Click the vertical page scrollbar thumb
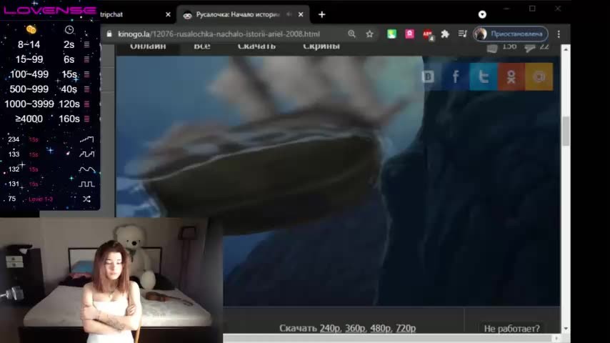 [566, 131]
